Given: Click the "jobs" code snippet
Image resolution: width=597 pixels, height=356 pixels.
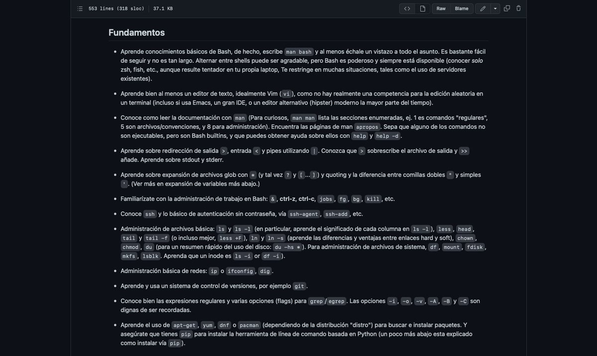Looking at the screenshot, I should 326,199.
